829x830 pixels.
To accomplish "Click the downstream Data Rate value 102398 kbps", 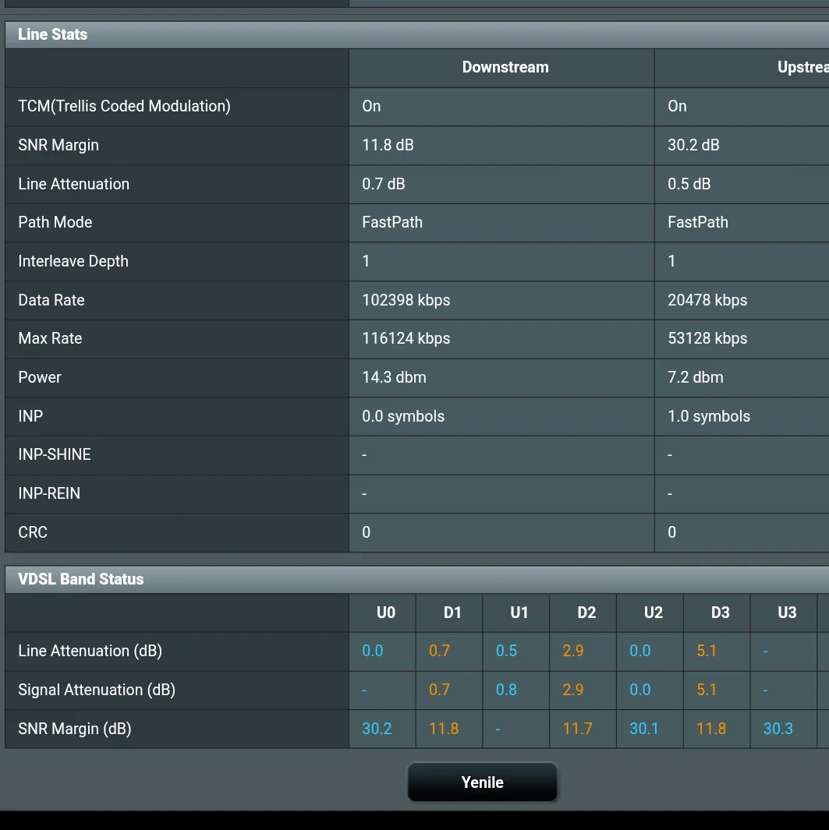I will [406, 300].
